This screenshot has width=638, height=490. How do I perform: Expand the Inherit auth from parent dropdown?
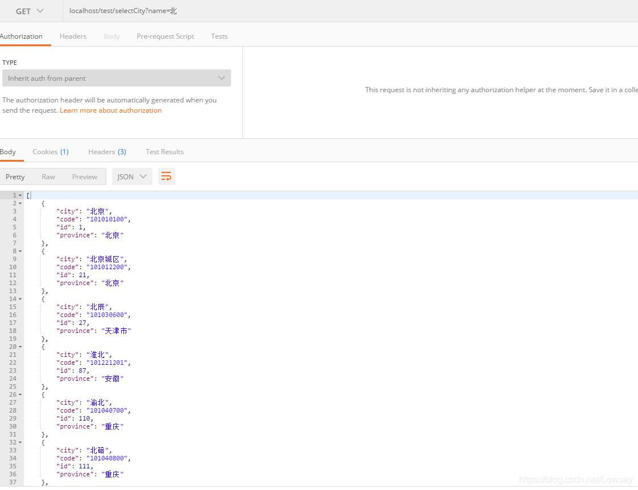(116, 78)
